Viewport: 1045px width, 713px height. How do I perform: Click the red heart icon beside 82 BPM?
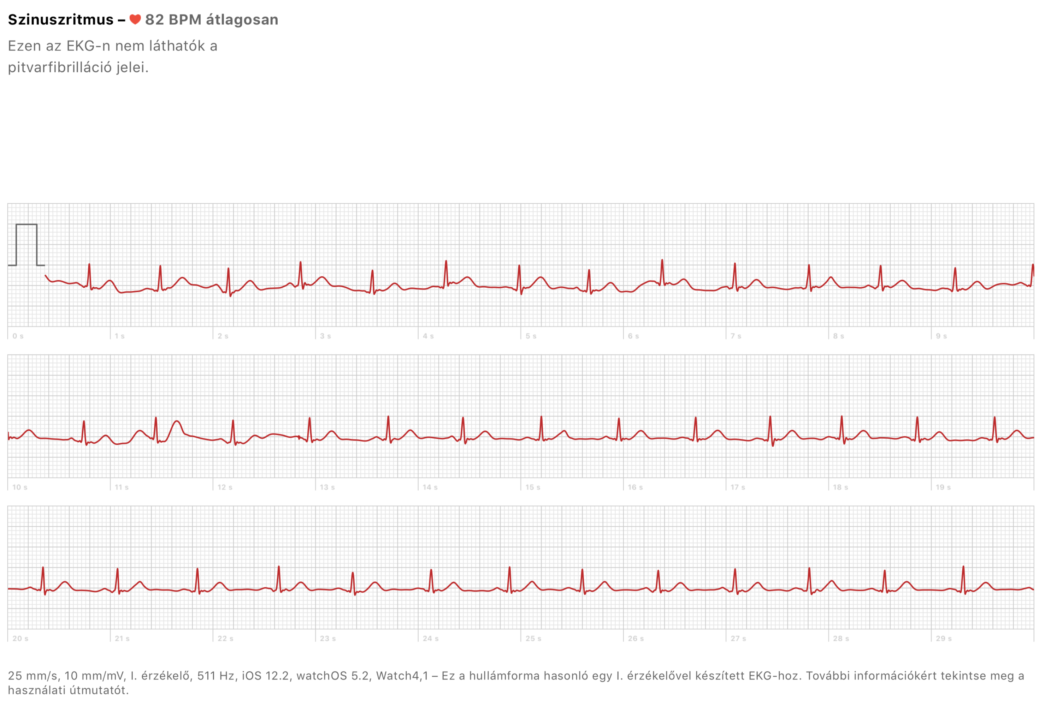pyautogui.click(x=135, y=19)
